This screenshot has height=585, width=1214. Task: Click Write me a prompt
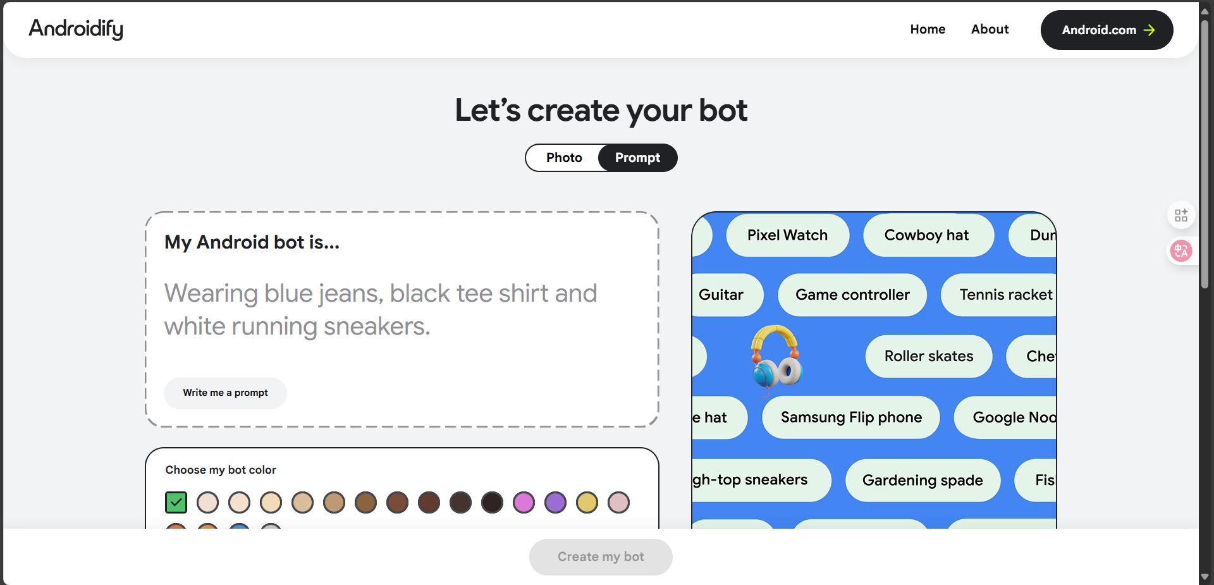pos(225,393)
